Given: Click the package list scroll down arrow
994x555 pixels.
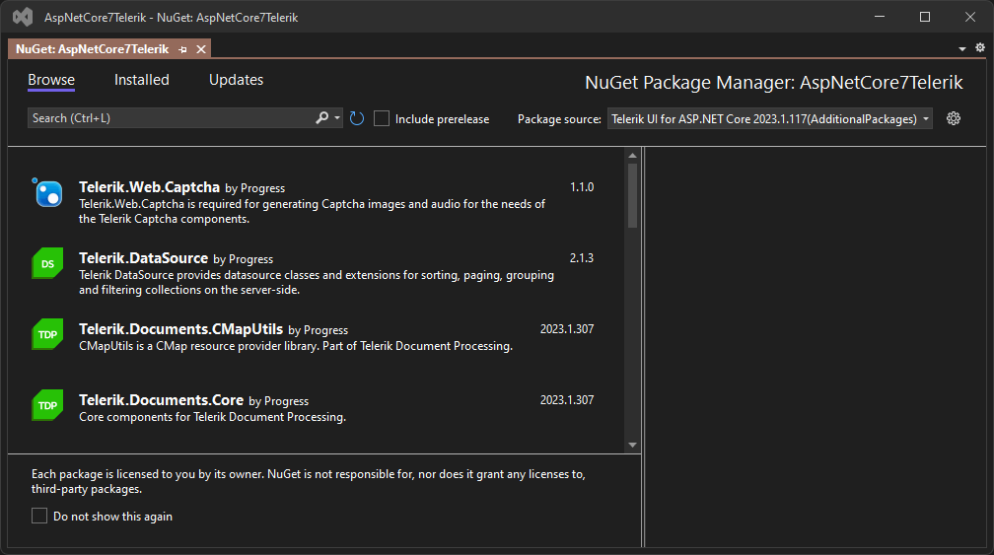Looking at the screenshot, I should pyautogui.click(x=632, y=445).
